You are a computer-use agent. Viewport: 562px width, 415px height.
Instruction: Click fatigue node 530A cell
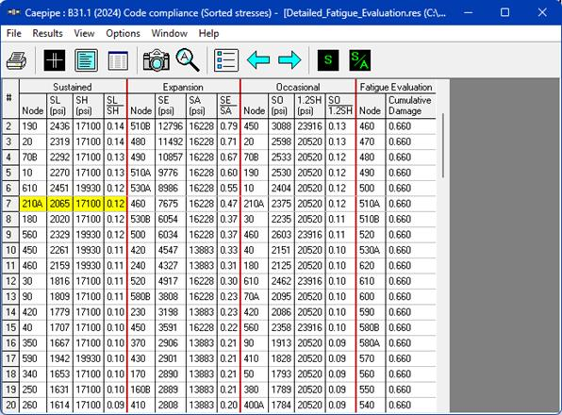point(371,250)
